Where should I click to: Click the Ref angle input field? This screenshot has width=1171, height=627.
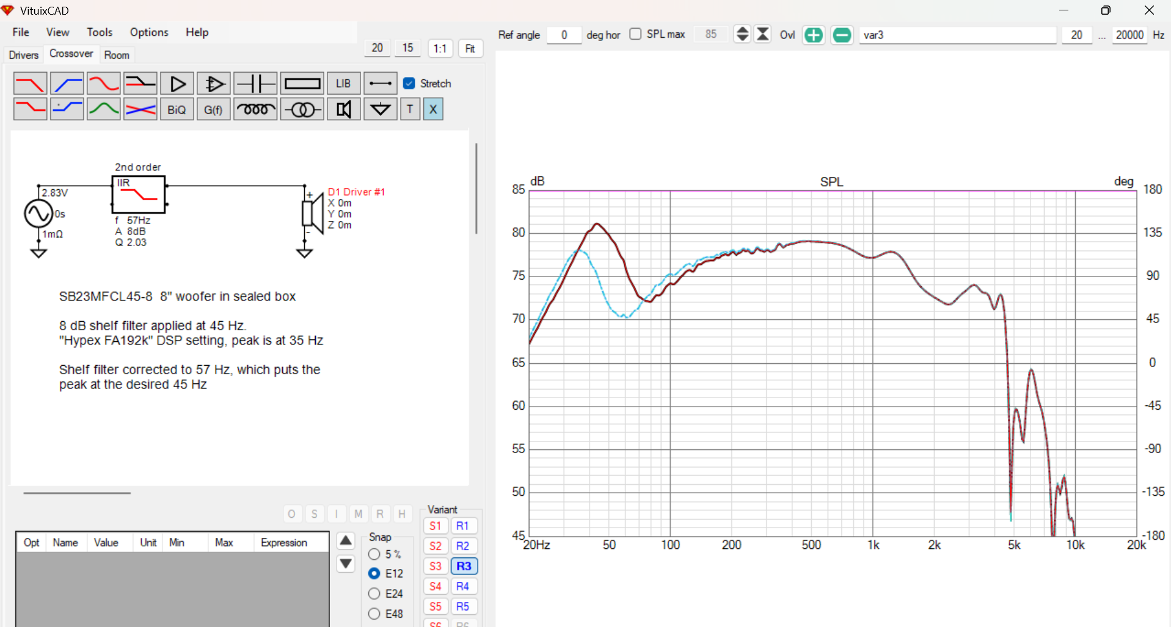coord(564,35)
